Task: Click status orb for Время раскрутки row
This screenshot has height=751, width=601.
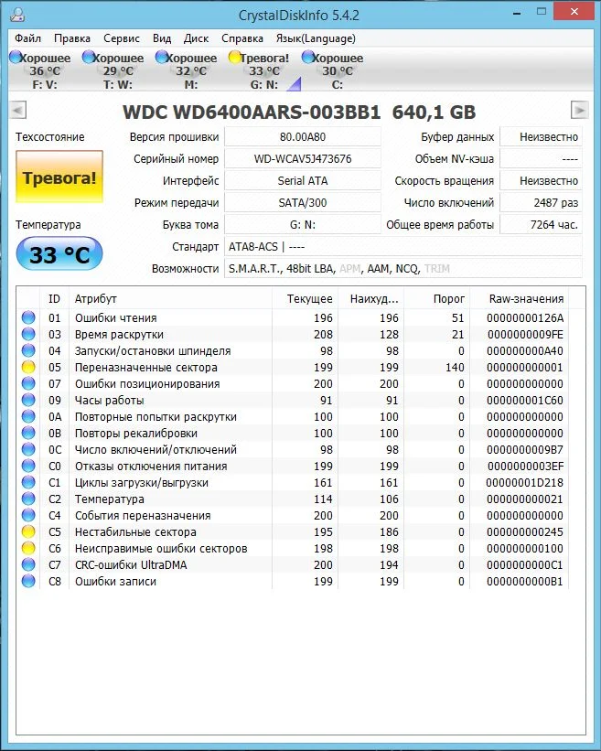Action: [28, 334]
